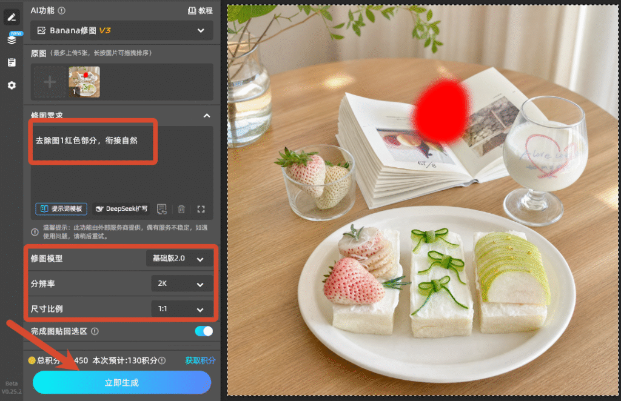This screenshot has width=621, height=401.
Task: Open the 修图模型 基础版2.0 dropdown
Action: coord(180,259)
